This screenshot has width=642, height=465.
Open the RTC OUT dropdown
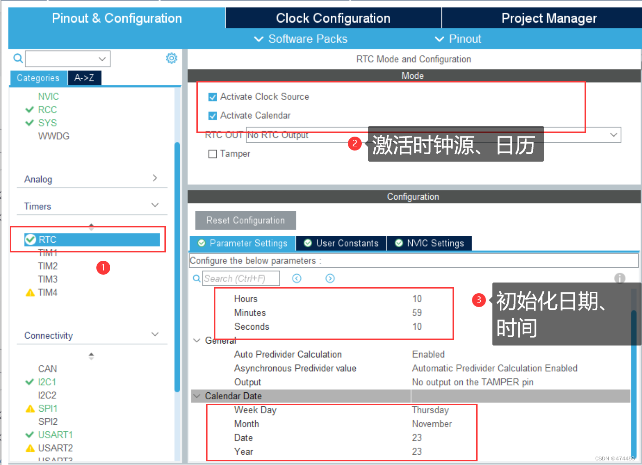[x=614, y=135]
